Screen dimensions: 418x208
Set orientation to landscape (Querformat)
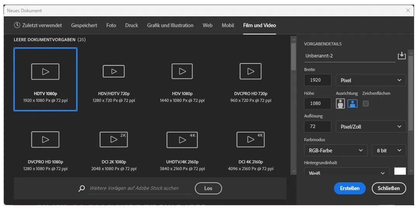pos(352,103)
